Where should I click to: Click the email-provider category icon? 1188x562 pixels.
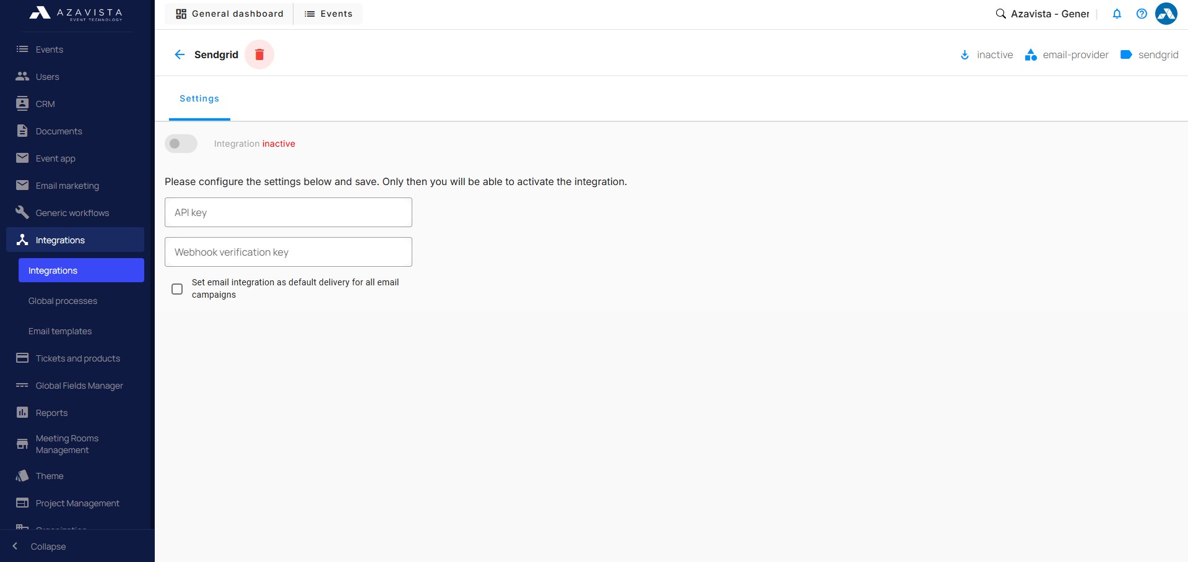[x=1031, y=54]
